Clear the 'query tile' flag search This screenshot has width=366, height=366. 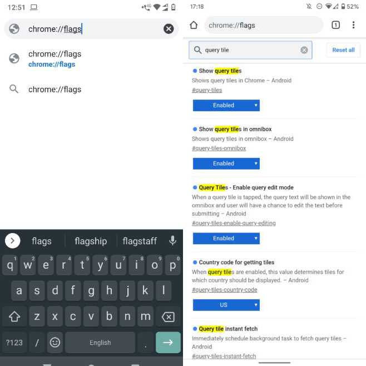304,50
